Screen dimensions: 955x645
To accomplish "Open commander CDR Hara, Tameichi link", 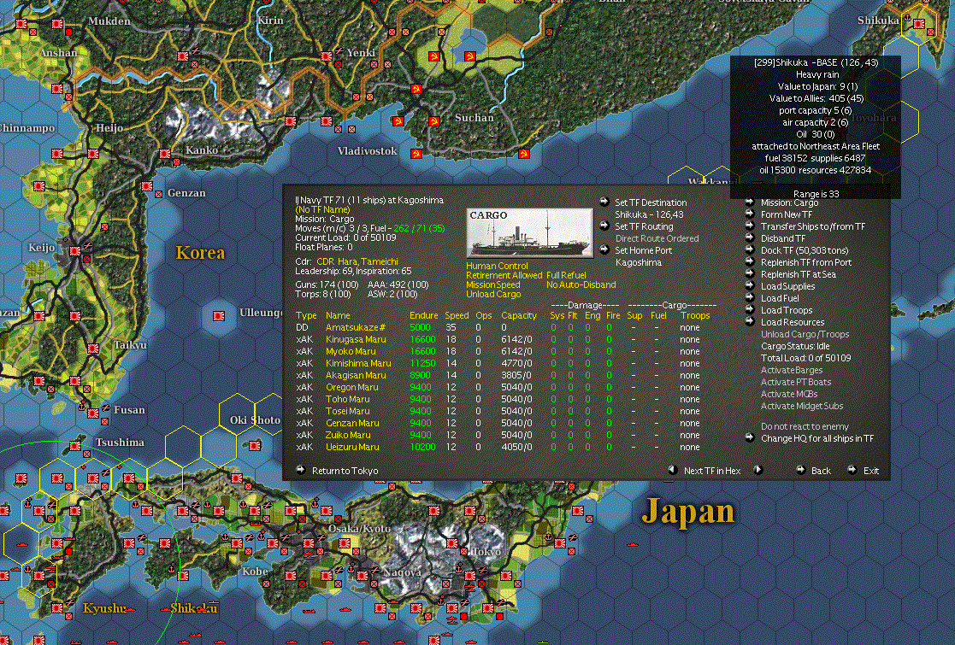I will (357, 261).
